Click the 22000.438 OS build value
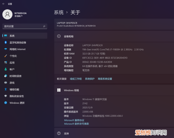The image size is (174, 138). pyautogui.click(x=88, y=112)
